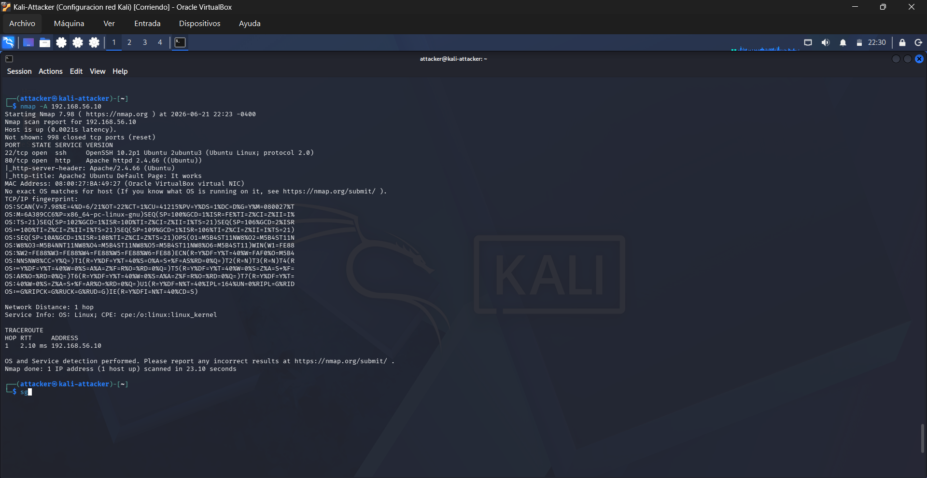This screenshot has width=927, height=478.
Task: Switch to workspace 1
Action: (x=114, y=42)
